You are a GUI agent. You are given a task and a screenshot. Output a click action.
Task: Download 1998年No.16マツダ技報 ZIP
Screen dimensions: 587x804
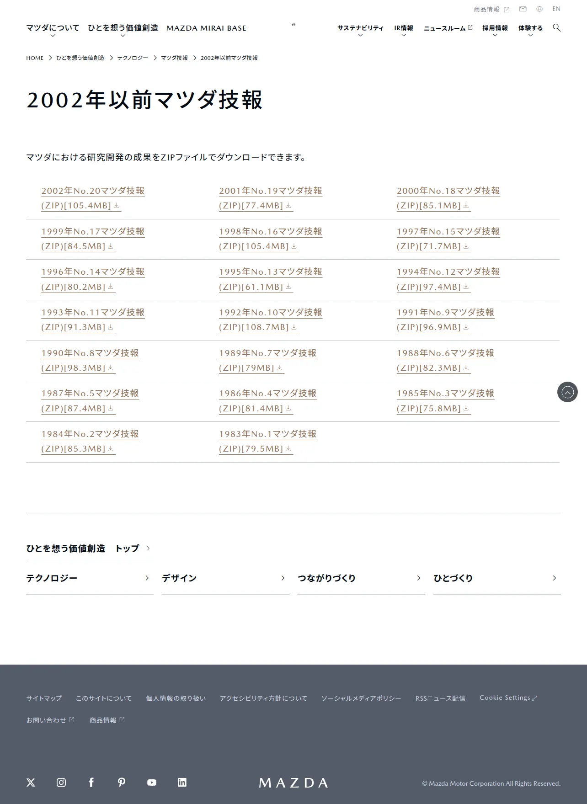[271, 239]
